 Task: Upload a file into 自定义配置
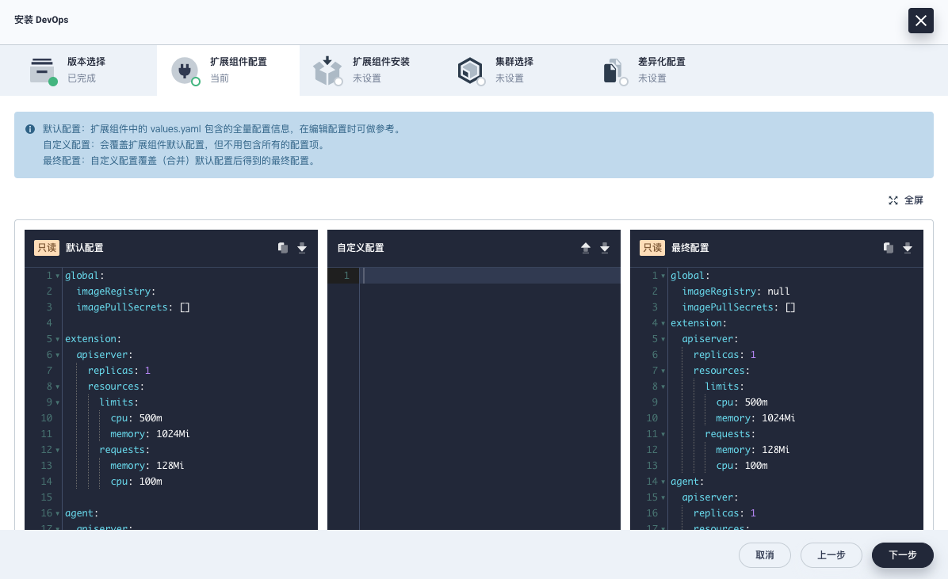[586, 248]
